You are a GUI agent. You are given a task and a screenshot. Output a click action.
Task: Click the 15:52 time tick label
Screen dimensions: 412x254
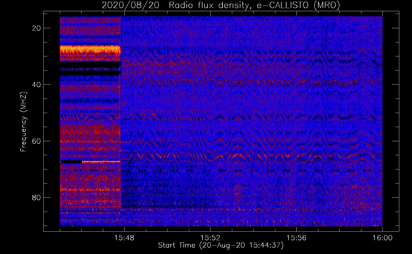pyautogui.click(x=210, y=238)
